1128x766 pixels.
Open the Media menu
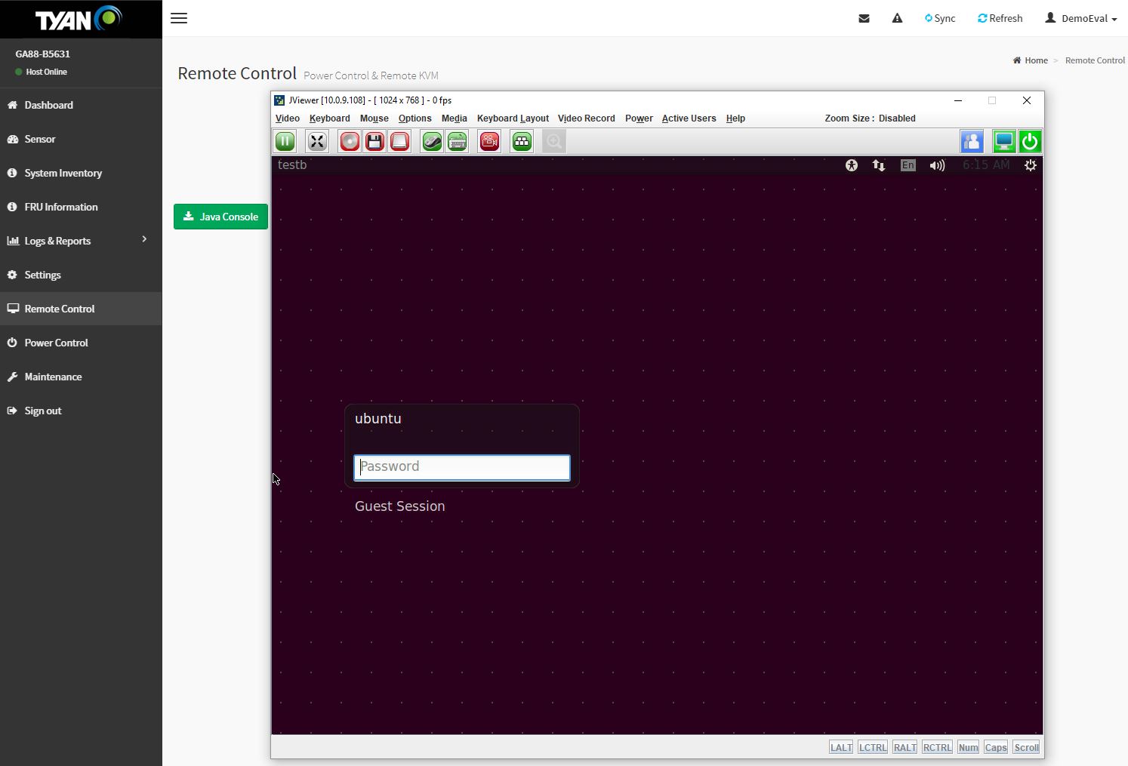455,118
